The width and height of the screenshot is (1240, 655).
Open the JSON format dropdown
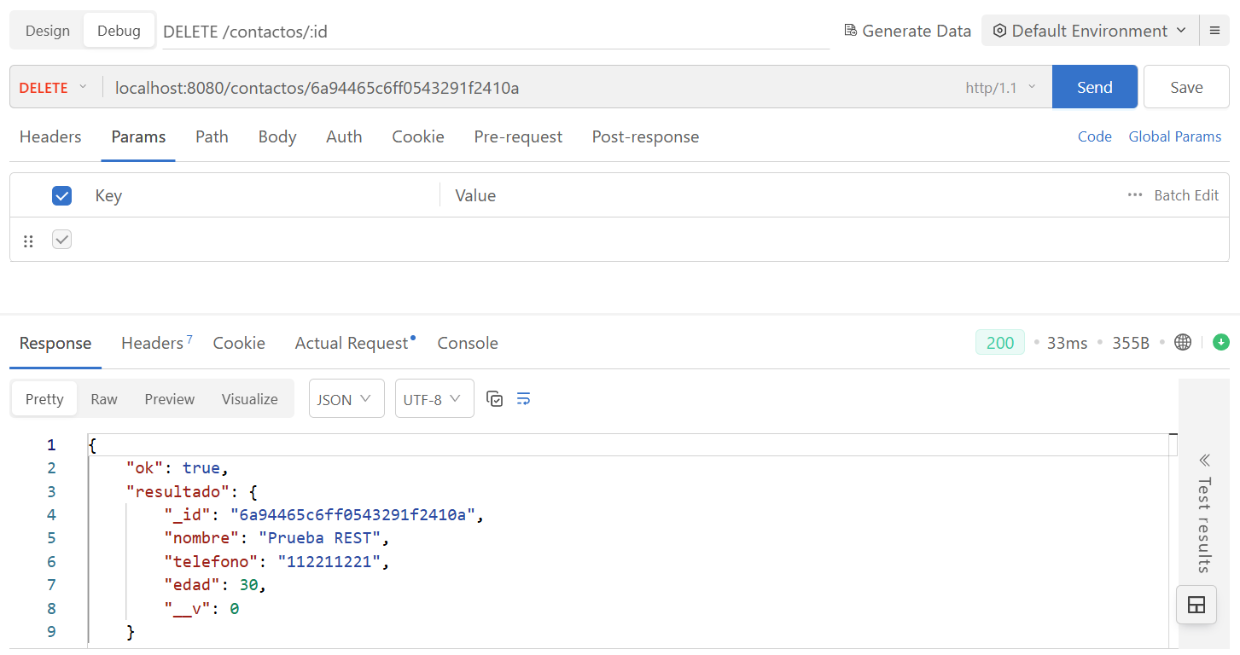tap(346, 398)
